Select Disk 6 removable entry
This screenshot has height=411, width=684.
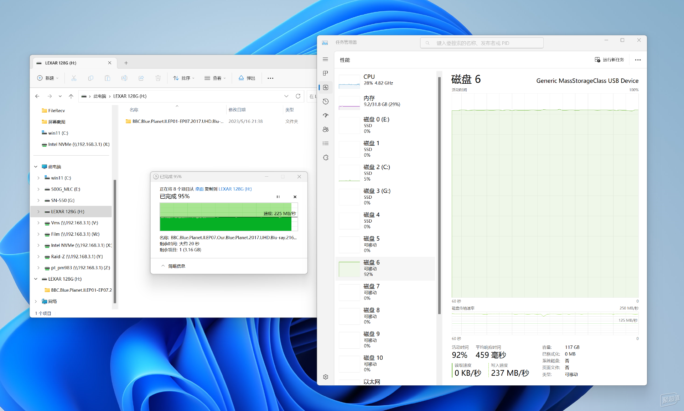coord(385,269)
